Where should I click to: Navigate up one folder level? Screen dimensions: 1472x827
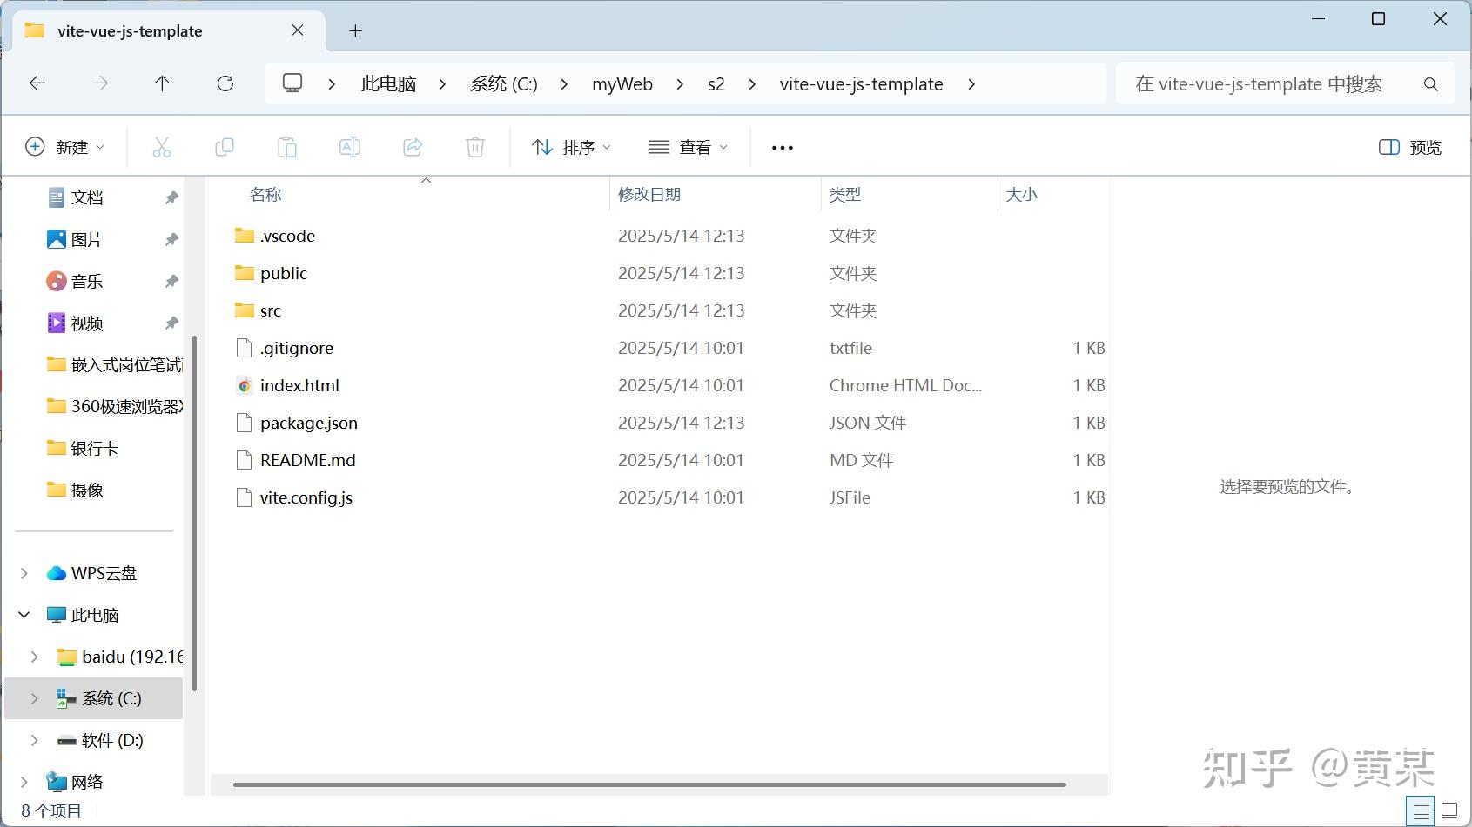pos(162,83)
